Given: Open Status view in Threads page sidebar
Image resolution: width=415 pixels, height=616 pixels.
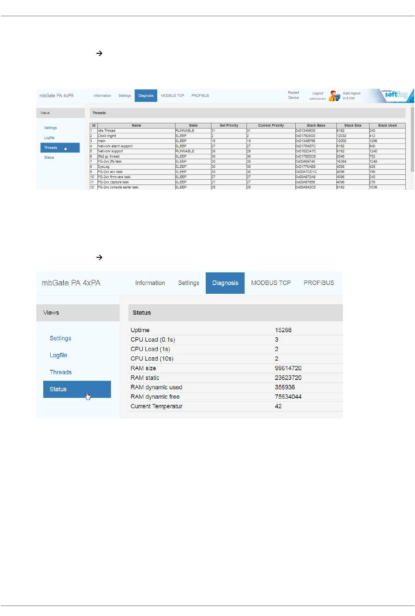Looking at the screenshot, I should [49, 157].
